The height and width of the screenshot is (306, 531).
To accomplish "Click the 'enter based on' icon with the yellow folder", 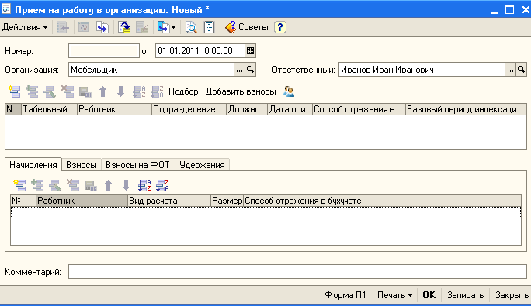I will (x=124, y=27).
